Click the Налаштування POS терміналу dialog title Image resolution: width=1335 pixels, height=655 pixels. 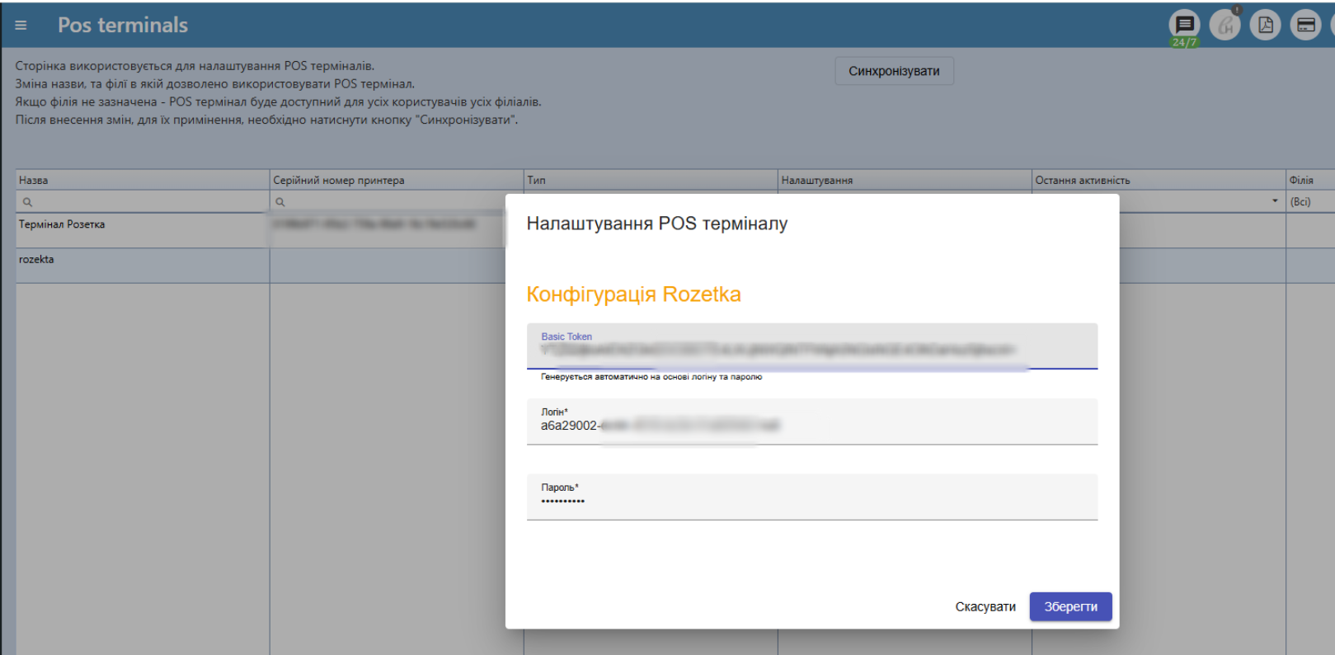657,224
